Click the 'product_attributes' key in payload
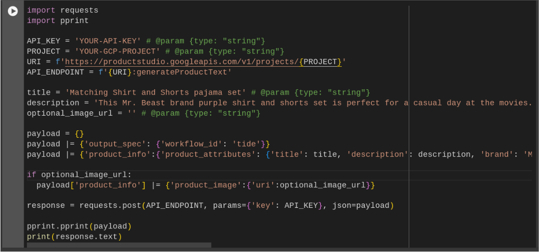Image resolution: width=539 pixels, height=252 pixels. coord(210,154)
